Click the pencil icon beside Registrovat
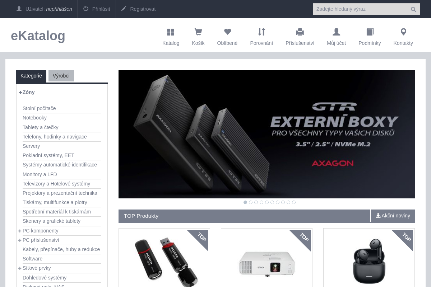 (x=124, y=9)
